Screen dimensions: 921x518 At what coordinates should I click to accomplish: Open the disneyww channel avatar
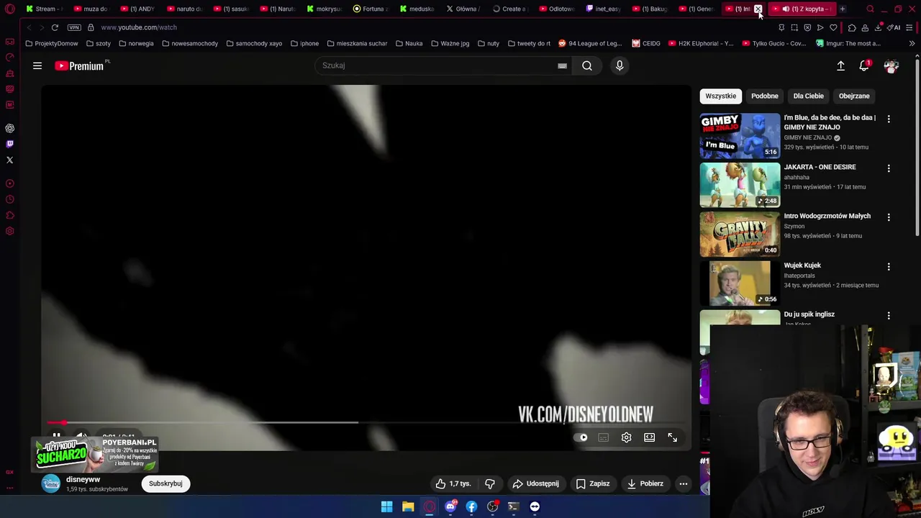[50, 483]
